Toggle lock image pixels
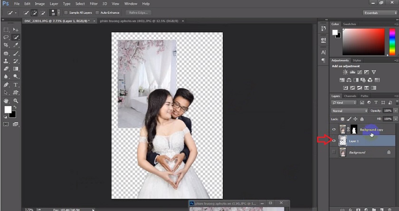 [x=349, y=119]
